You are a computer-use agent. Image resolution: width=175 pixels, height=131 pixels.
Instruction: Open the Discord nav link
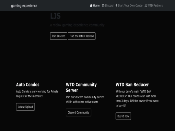pyautogui.click(x=108, y=5)
